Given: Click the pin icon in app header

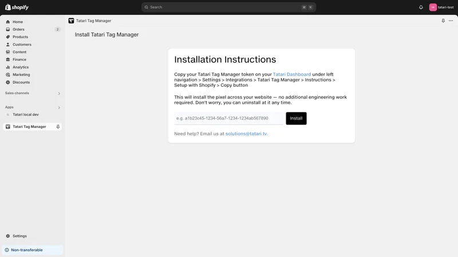Looking at the screenshot, I should 443,21.
